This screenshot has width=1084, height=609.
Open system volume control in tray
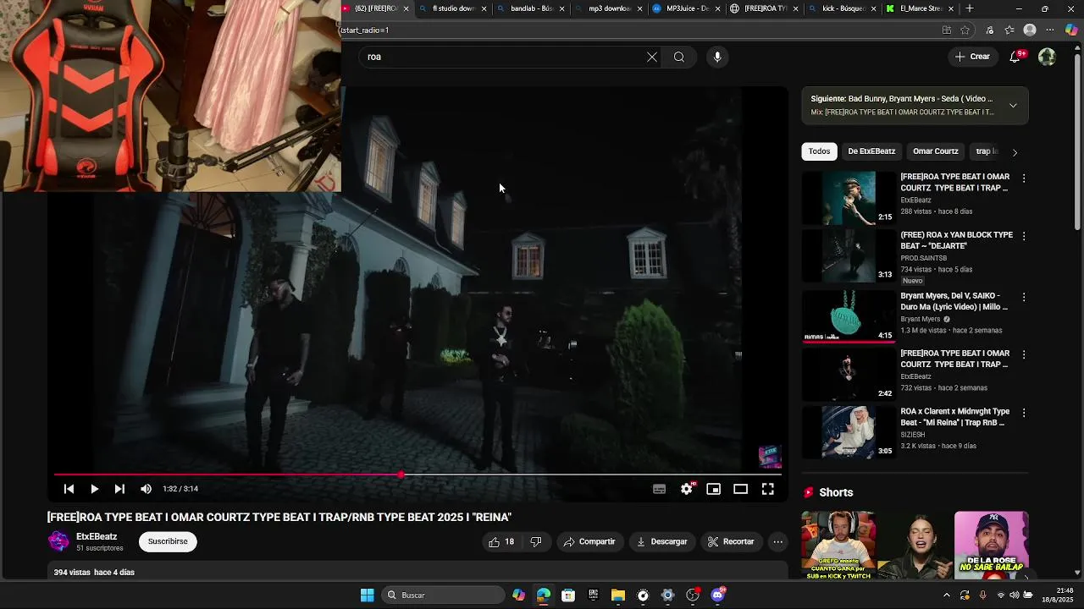tap(1014, 595)
